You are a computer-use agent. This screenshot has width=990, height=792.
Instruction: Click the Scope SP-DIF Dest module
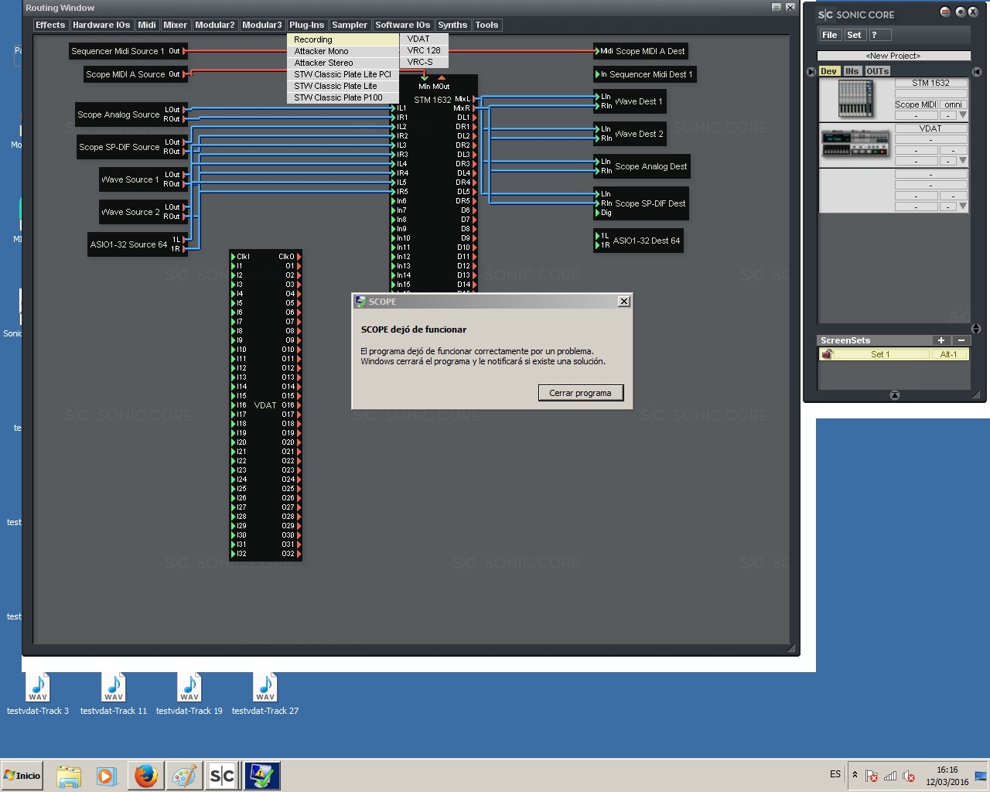coord(640,203)
